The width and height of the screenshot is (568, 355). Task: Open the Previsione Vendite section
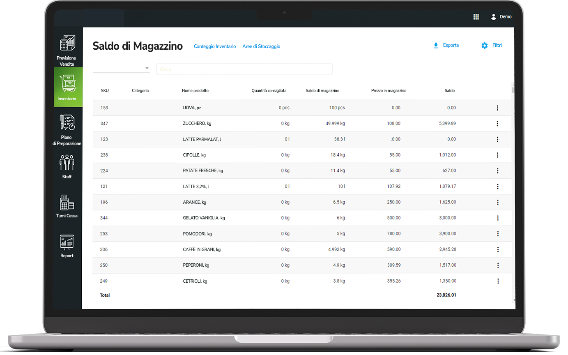67,49
